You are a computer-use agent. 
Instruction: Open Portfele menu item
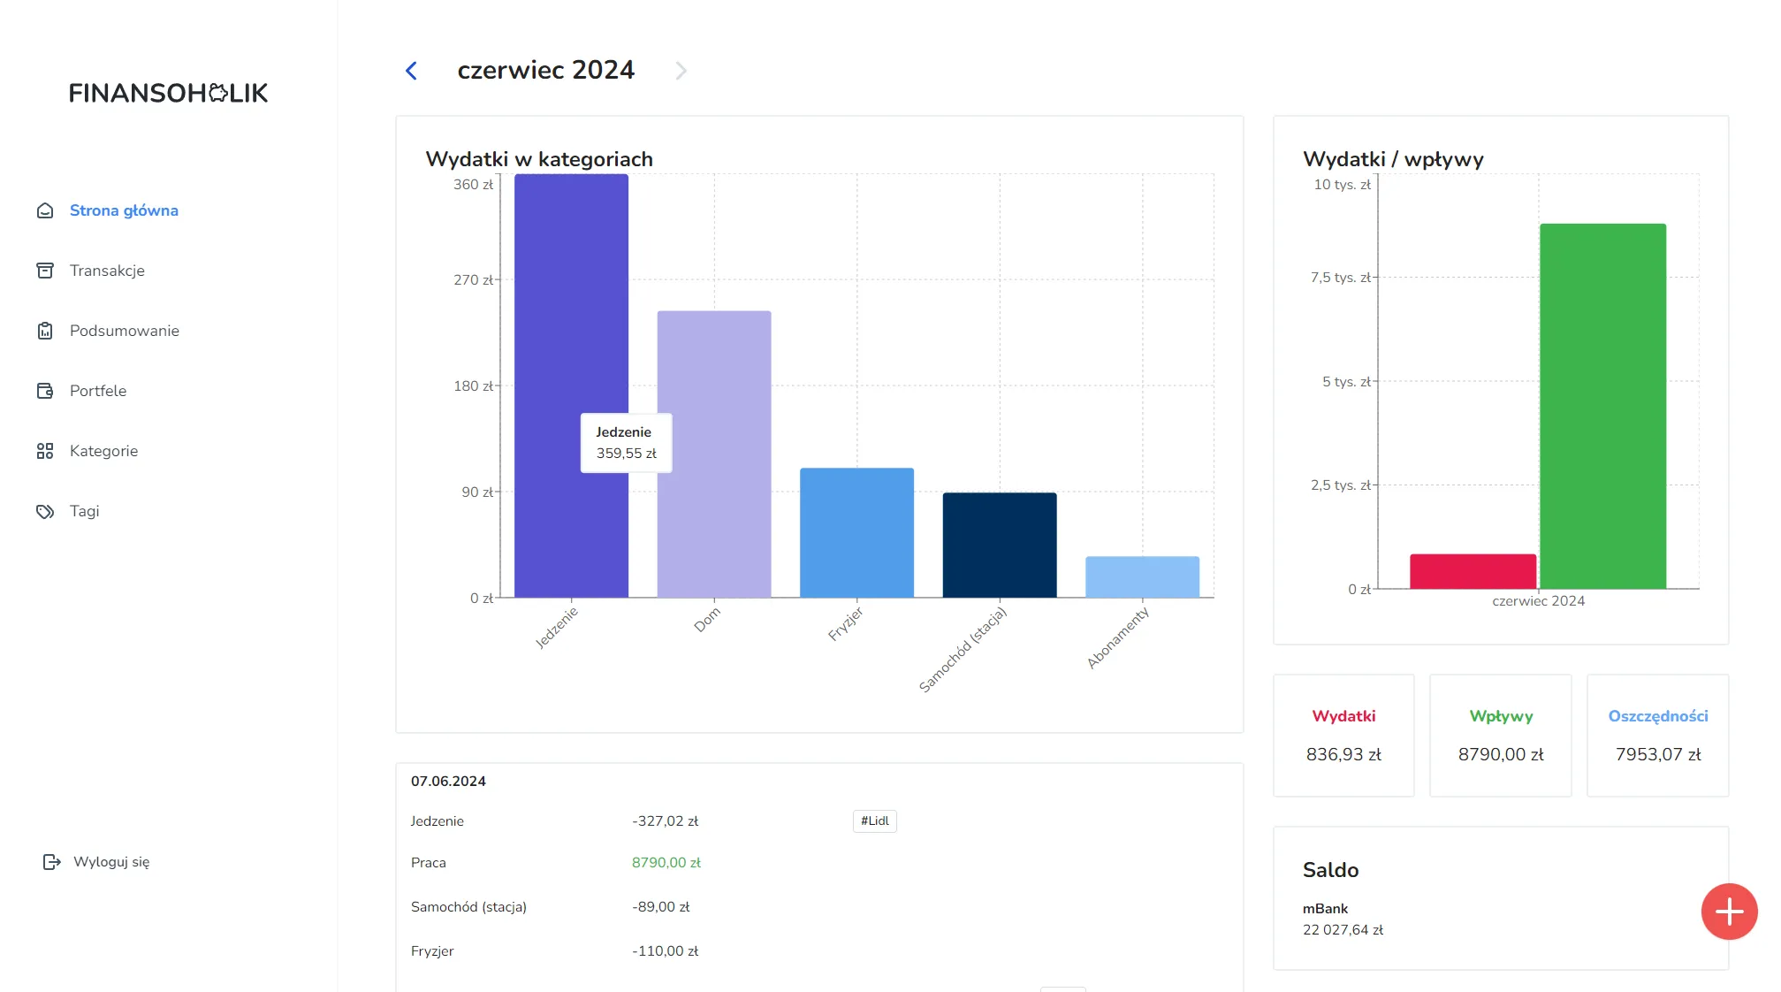point(98,391)
